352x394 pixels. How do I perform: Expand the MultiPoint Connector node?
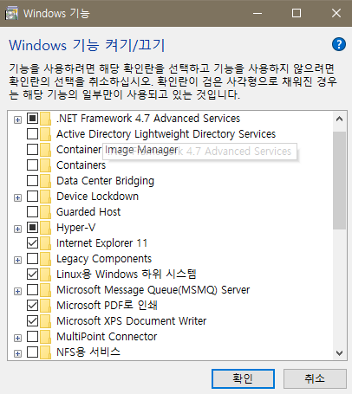click(x=17, y=338)
